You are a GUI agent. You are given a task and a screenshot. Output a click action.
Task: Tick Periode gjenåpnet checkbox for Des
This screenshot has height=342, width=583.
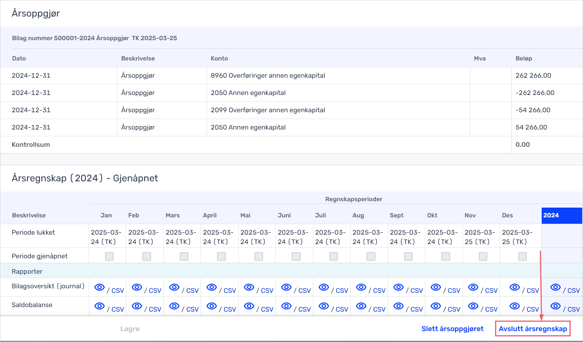[x=523, y=256]
